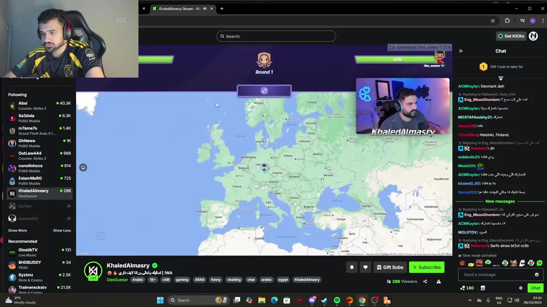Open the Get KICKs button
547x307 pixels.
click(511, 36)
